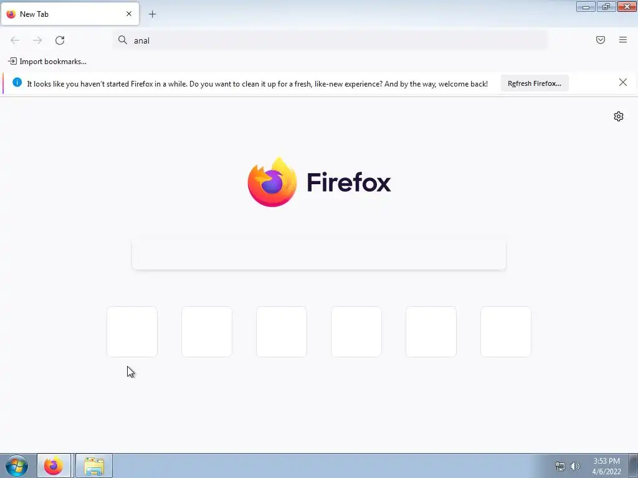Open Windows Explorer from the taskbar
Screen dimensions: 638x478
(94, 466)
